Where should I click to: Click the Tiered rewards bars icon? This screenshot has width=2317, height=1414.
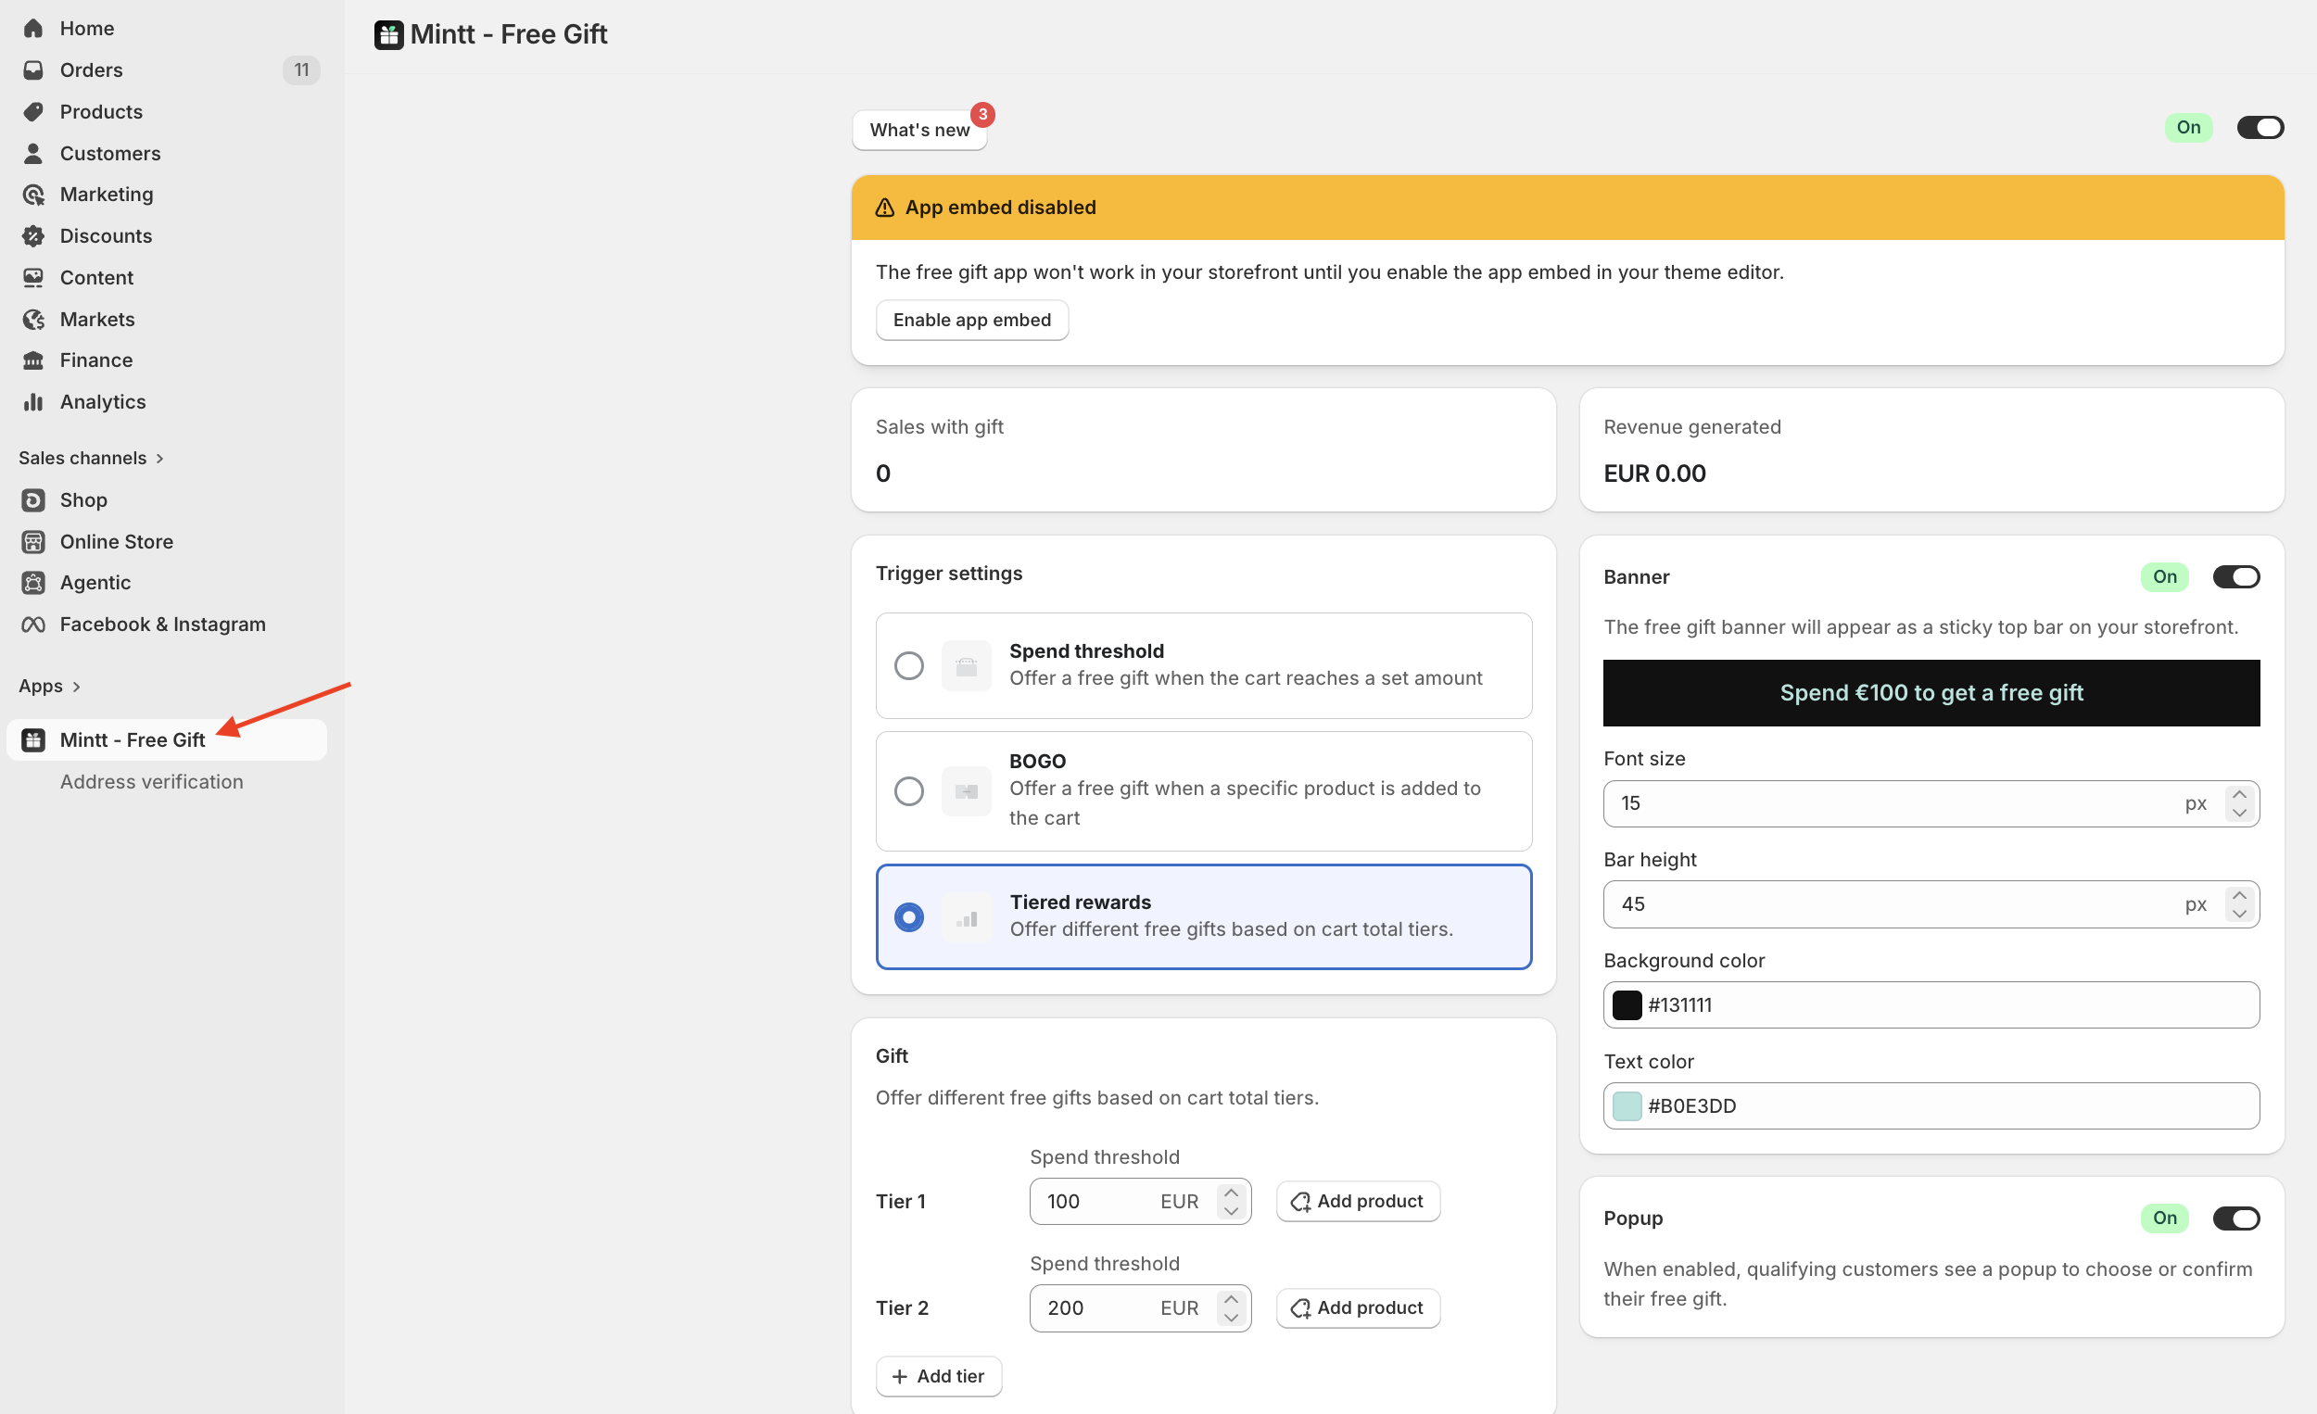966,916
